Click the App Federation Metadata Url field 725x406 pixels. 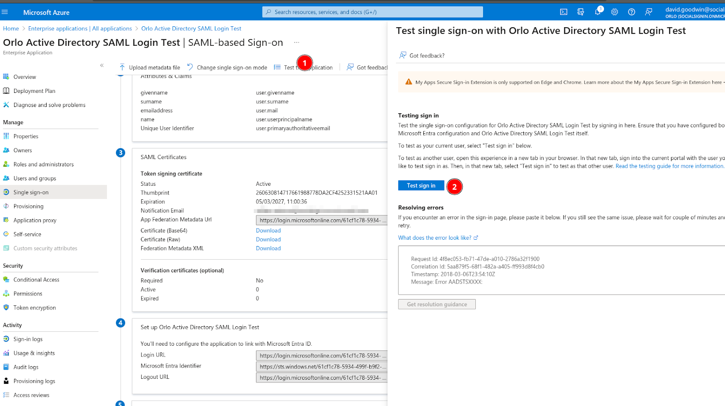321,220
